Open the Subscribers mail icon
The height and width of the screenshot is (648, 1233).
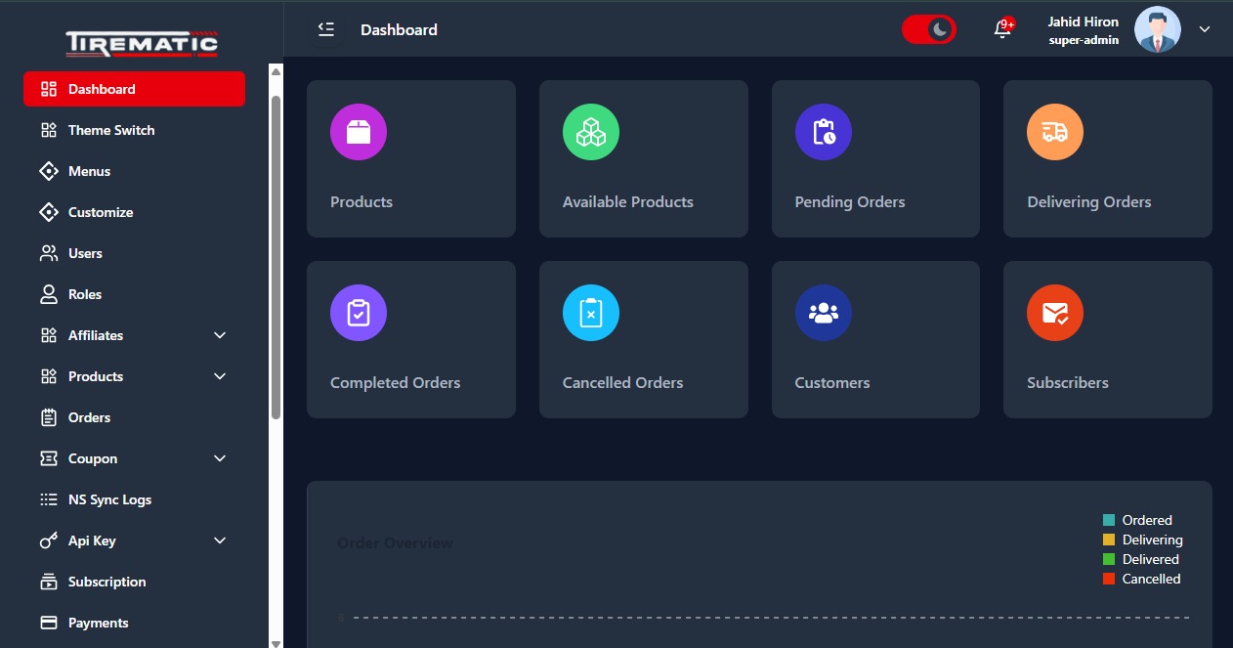(x=1055, y=313)
